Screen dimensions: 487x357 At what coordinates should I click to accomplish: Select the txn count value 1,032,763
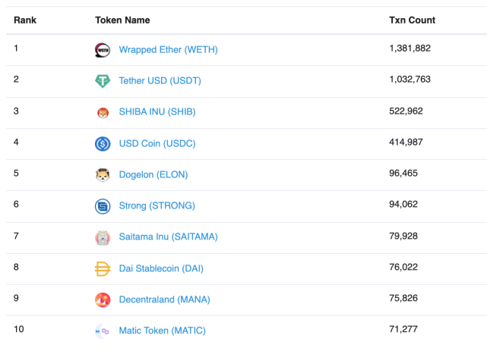pyautogui.click(x=410, y=80)
